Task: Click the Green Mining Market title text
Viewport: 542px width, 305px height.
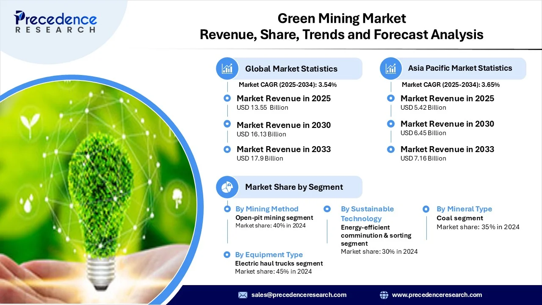Action: [341, 19]
